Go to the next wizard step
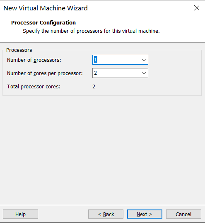This screenshot has width=205, height=224. pyautogui.click(x=145, y=214)
